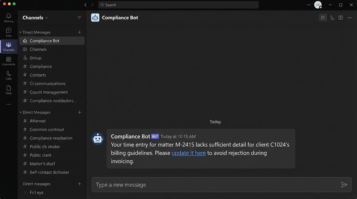Screen dimensions: 357x199
Task: Click the more options ellipsis in chat header
Action: point(349,18)
